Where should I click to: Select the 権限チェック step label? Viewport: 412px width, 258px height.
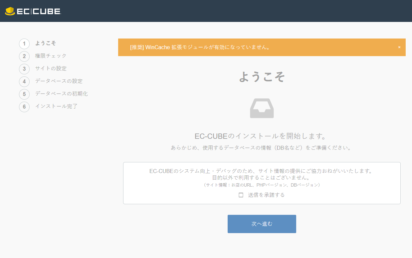click(50, 56)
